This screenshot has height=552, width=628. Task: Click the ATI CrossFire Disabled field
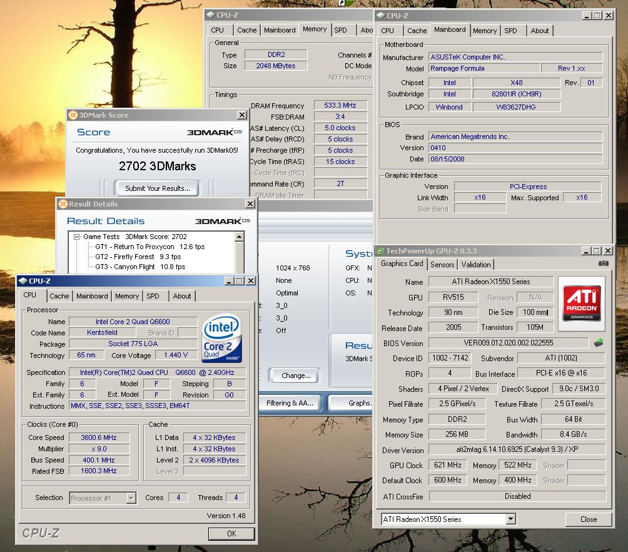coord(517,496)
